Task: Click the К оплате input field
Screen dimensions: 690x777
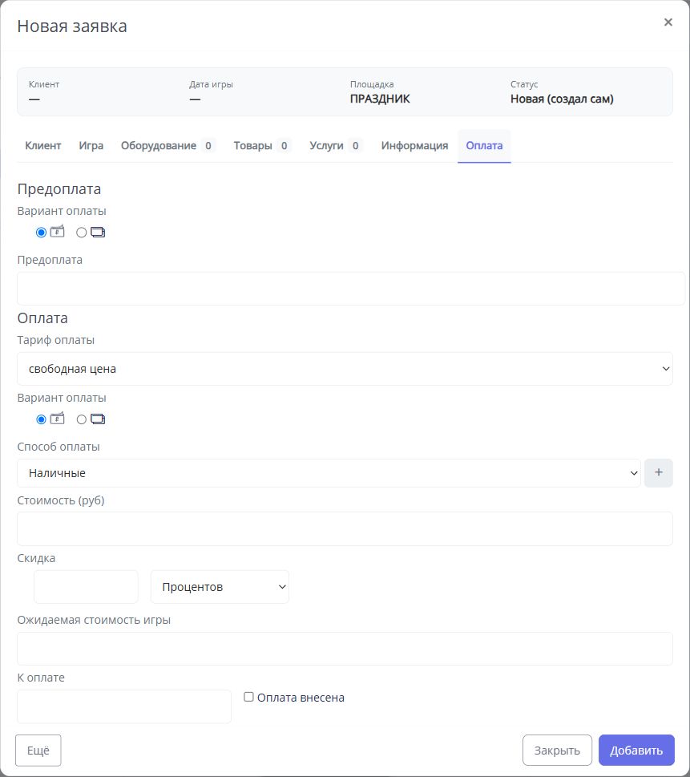Action: click(124, 706)
